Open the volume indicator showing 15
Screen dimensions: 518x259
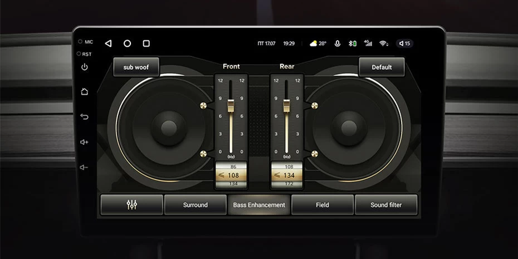(404, 43)
